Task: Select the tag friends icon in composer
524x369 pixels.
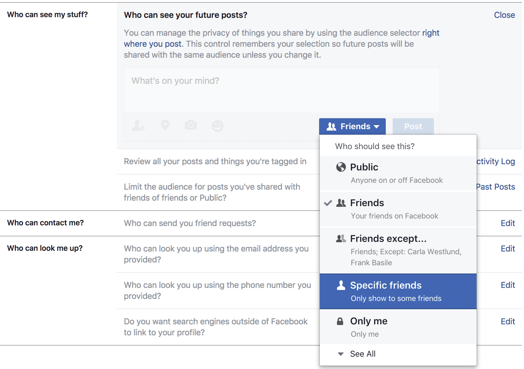Action: (x=138, y=126)
